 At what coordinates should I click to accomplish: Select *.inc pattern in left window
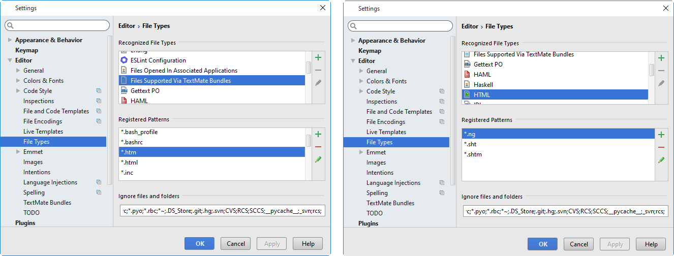pos(212,173)
